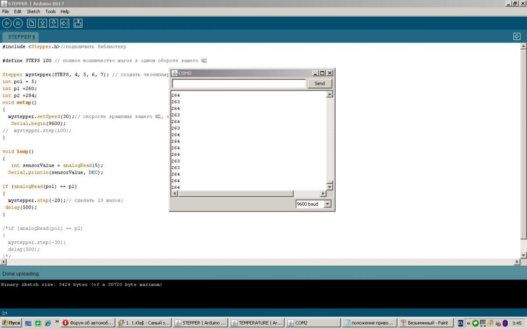Viewport: 527px width, 329px height.
Task: Save sketch with the down-arrow icon
Action: tap(54, 23)
